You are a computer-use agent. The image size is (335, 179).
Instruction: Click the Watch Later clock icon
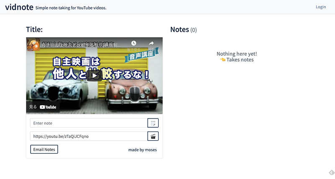coord(134,43)
